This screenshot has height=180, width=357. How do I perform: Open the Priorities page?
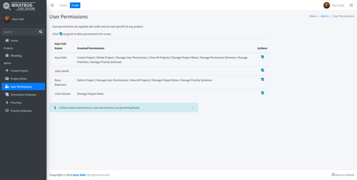click(x=16, y=103)
